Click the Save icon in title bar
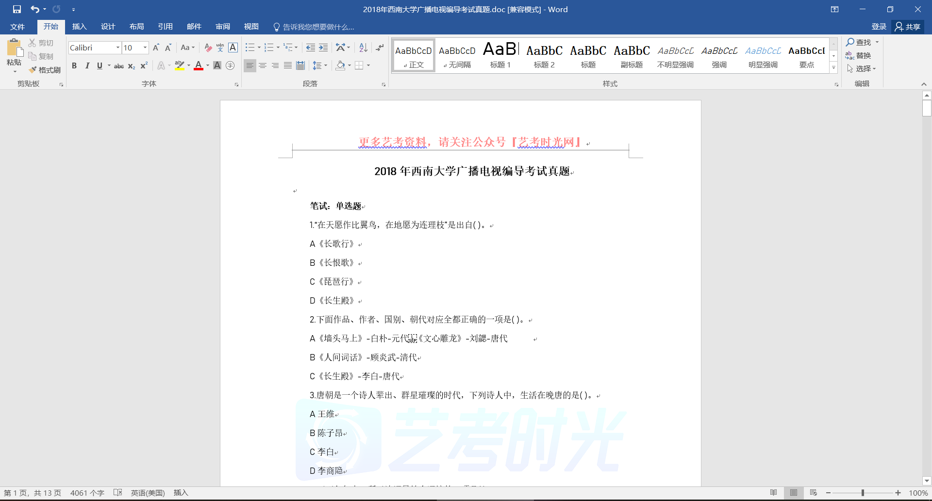The image size is (932, 501). (x=17, y=9)
